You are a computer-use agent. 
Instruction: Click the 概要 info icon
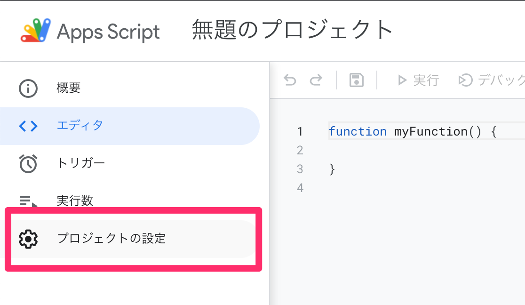click(28, 88)
